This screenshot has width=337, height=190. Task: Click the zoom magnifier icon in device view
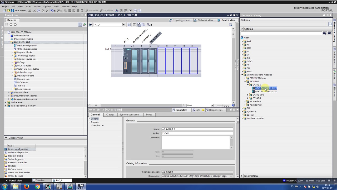point(148,25)
